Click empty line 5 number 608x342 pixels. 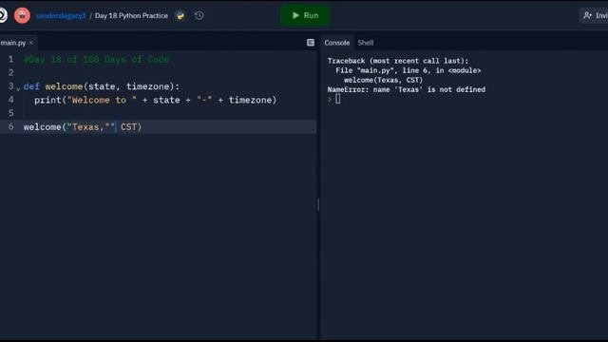tap(10, 113)
